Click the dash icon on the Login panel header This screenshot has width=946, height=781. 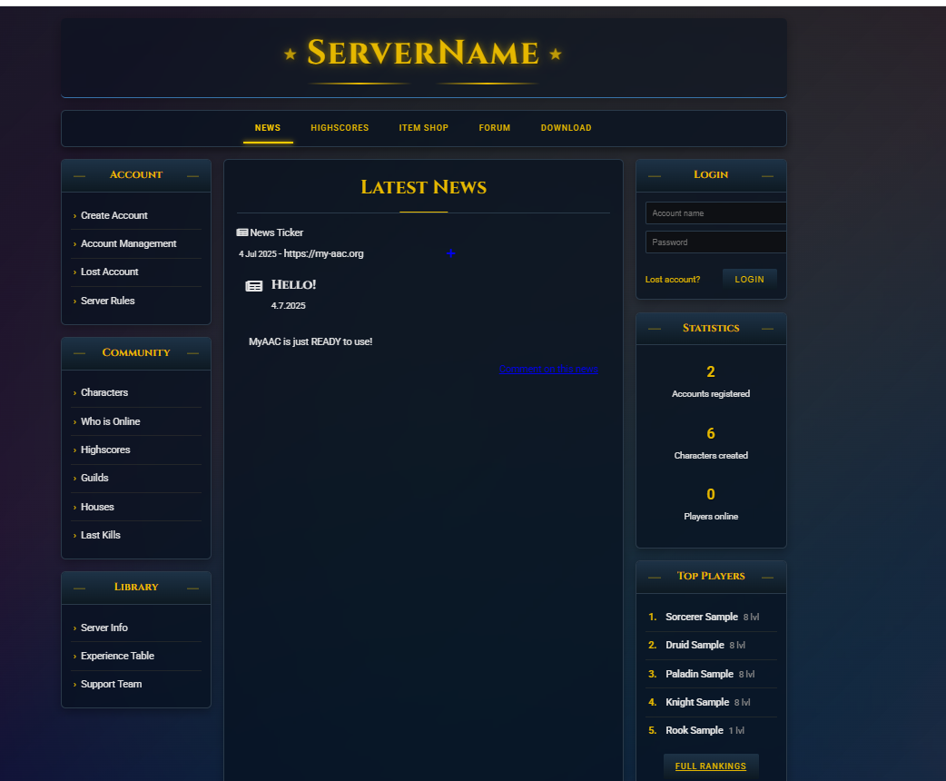pyautogui.click(x=655, y=175)
